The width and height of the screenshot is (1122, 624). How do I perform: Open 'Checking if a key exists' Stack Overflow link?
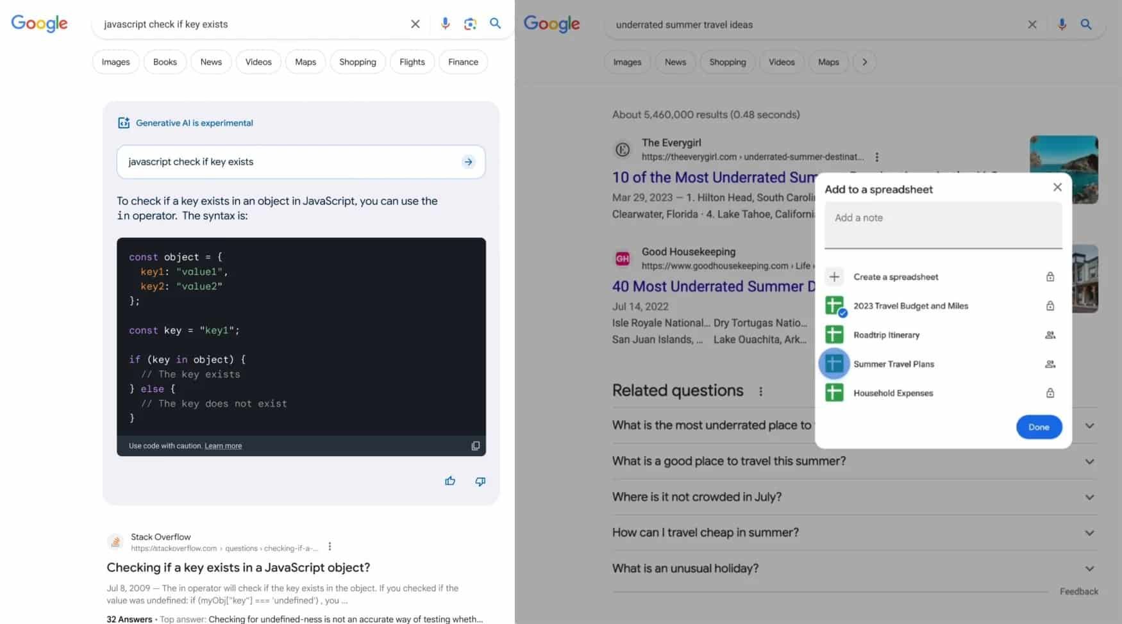(239, 568)
